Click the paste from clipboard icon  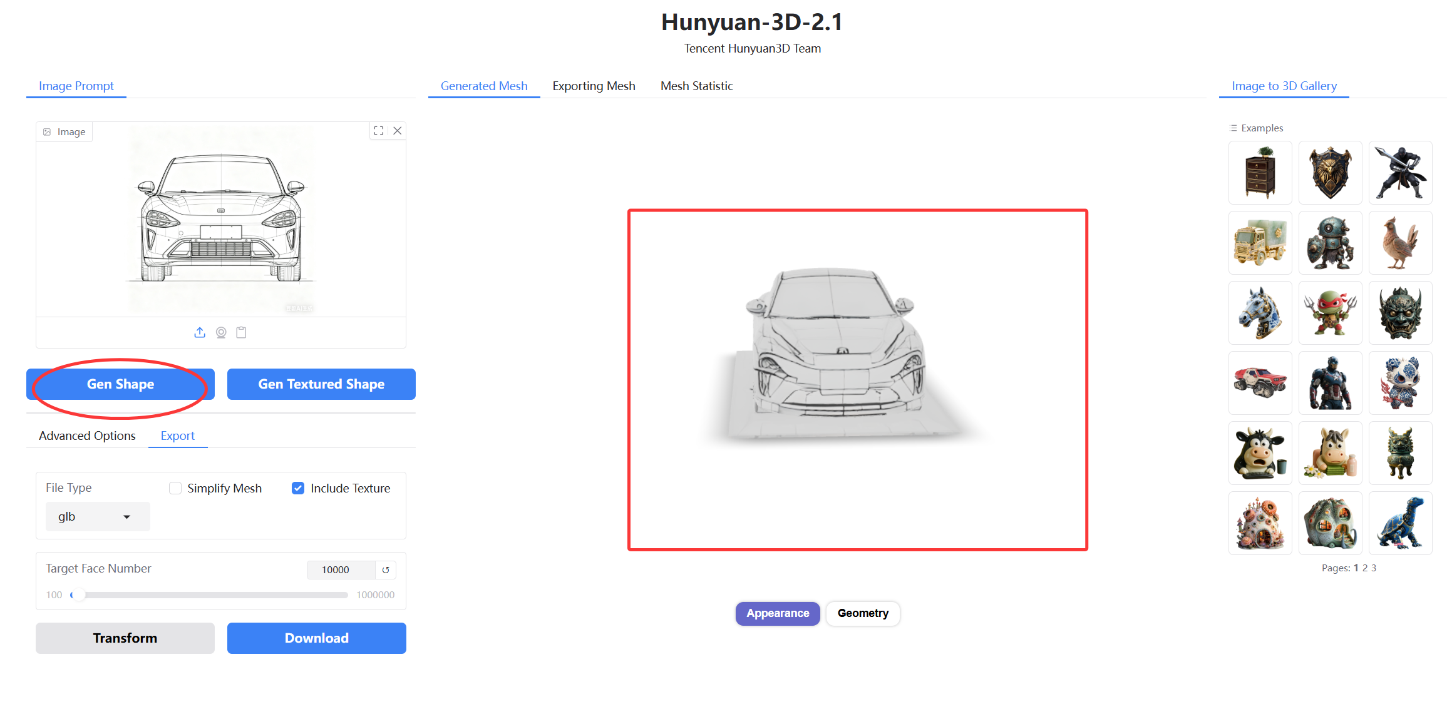click(x=241, y=332)
